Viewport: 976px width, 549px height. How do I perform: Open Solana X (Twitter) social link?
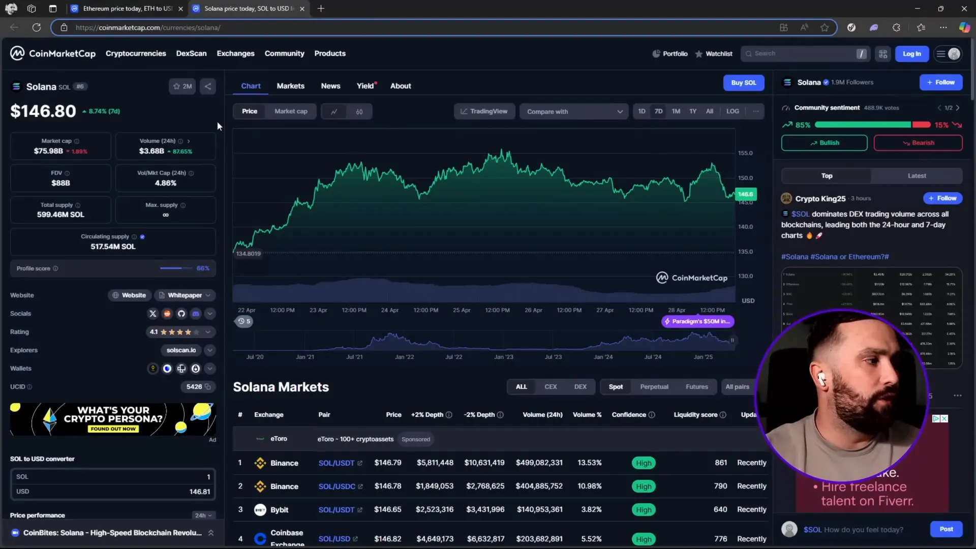click(152, 314)
